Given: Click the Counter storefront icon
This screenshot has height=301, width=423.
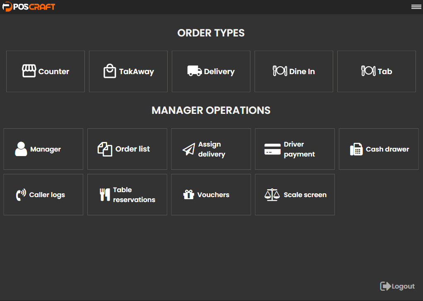Looking at the screenshot, I should tap(29, 71).
